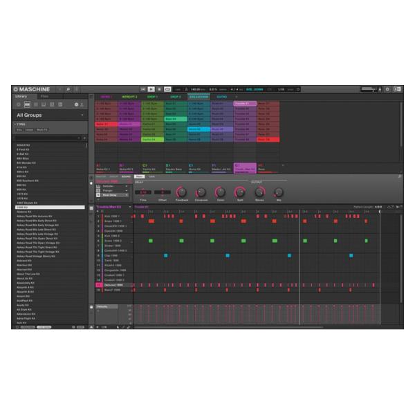
Task: Select group H1 in the group row
Action: (268, 168)
